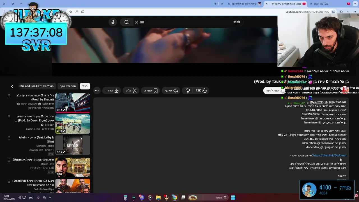
Task: Open File Explorer folder in taskbar
Action: tap(158, 198)
